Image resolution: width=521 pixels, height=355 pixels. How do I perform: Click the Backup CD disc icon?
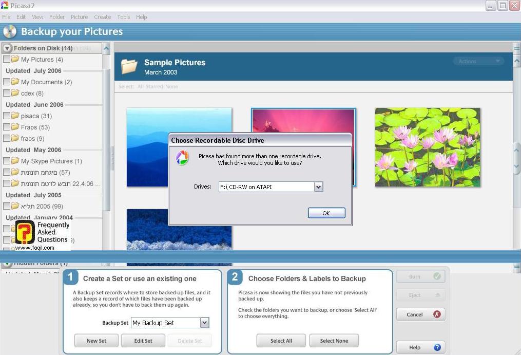click(x=10, y=32)
